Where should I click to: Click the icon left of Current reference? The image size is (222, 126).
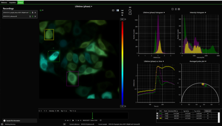click(64, 124)
